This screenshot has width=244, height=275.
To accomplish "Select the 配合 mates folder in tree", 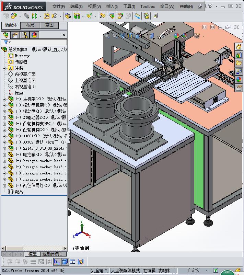I will point(19,192).
